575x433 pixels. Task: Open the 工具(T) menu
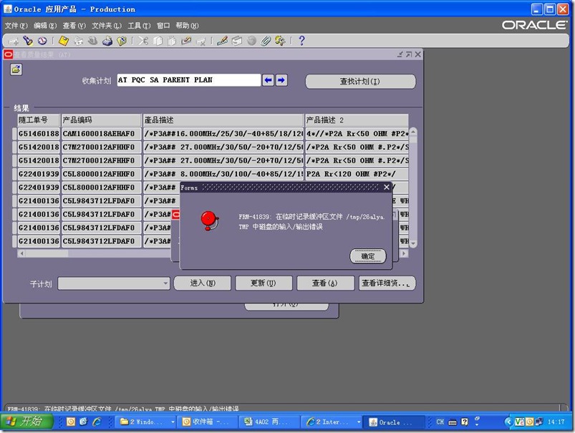(x=139, y=26)
